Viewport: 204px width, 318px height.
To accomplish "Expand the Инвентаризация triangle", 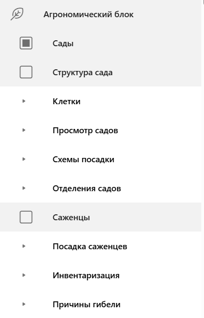I will 24,275.
